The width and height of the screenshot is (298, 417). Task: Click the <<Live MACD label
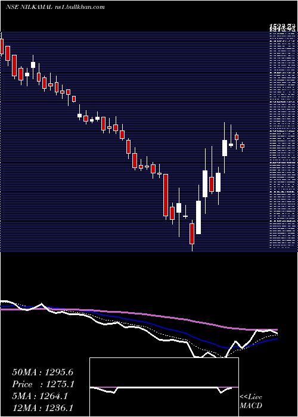point(251,402)
